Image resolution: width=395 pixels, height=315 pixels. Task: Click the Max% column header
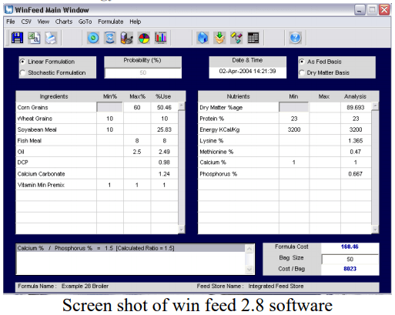[137, 96]
